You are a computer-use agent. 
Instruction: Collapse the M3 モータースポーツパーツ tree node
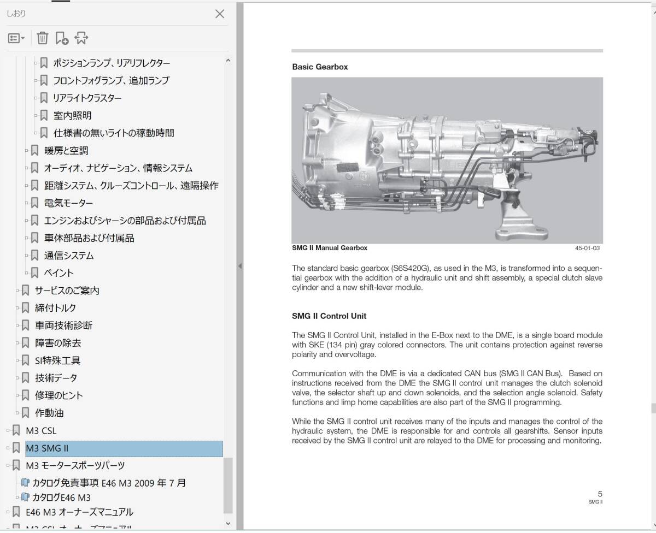tap(8, 466)
